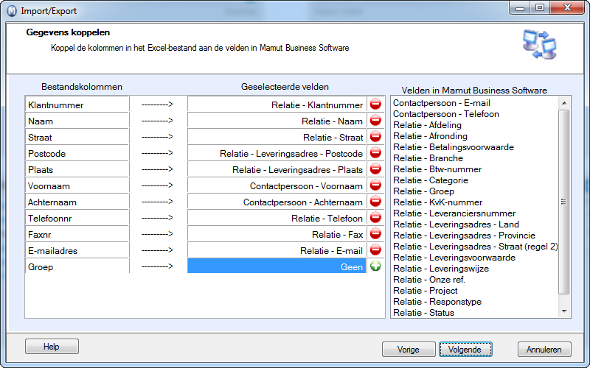Click the scroll down arrow of field list

(563, 311)
